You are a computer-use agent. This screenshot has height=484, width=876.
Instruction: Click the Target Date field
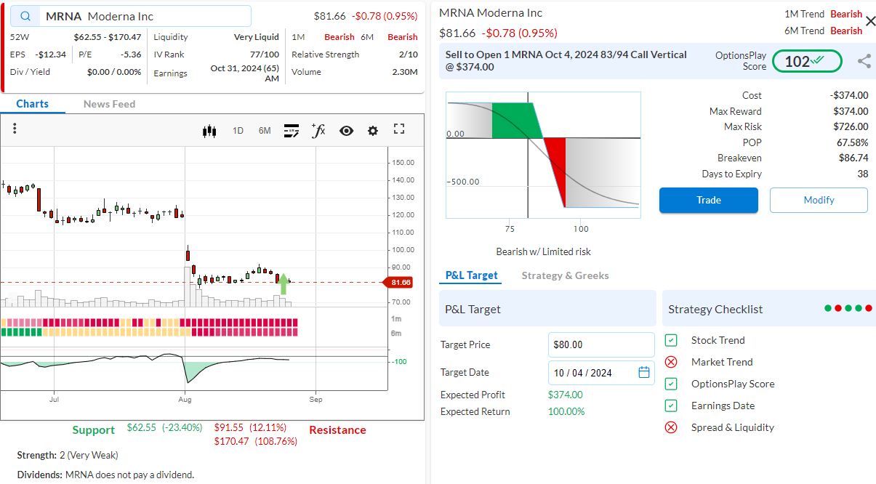[601, 372]
